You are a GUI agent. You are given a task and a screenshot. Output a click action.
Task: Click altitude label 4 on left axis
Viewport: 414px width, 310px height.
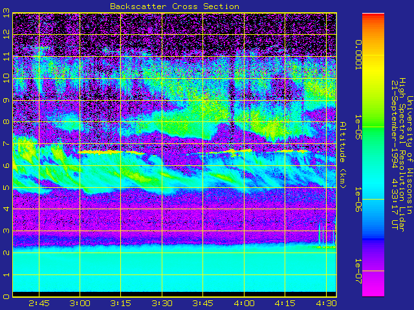(6, 209)
